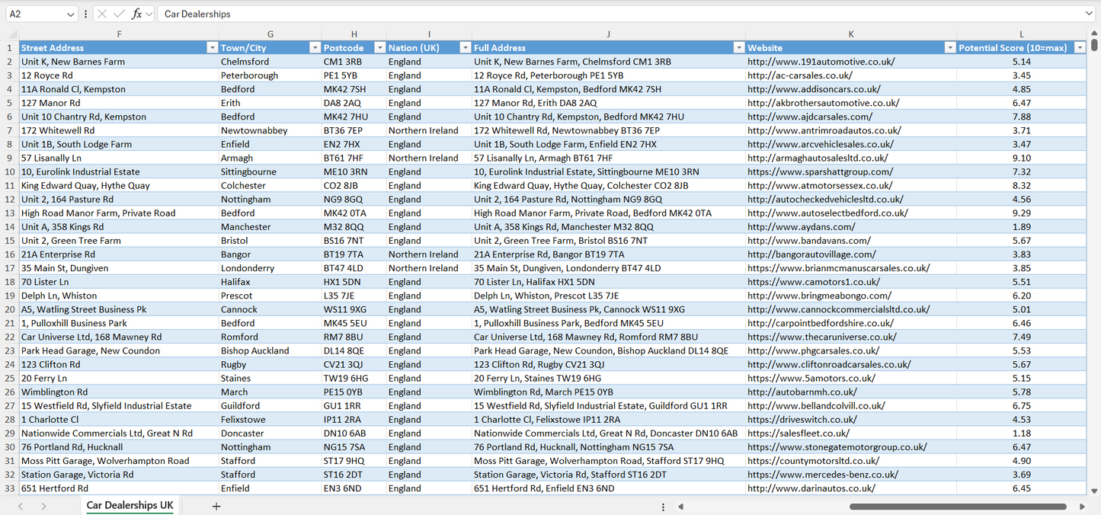Switch to the Car Dealerships UK sheet tab
This screenshot has height=515, width=1101.
pos(129,505)
